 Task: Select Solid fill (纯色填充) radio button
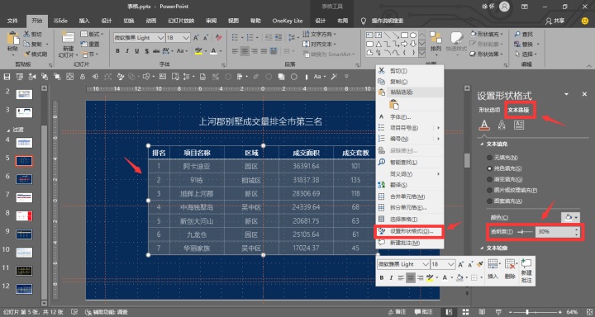489,168
